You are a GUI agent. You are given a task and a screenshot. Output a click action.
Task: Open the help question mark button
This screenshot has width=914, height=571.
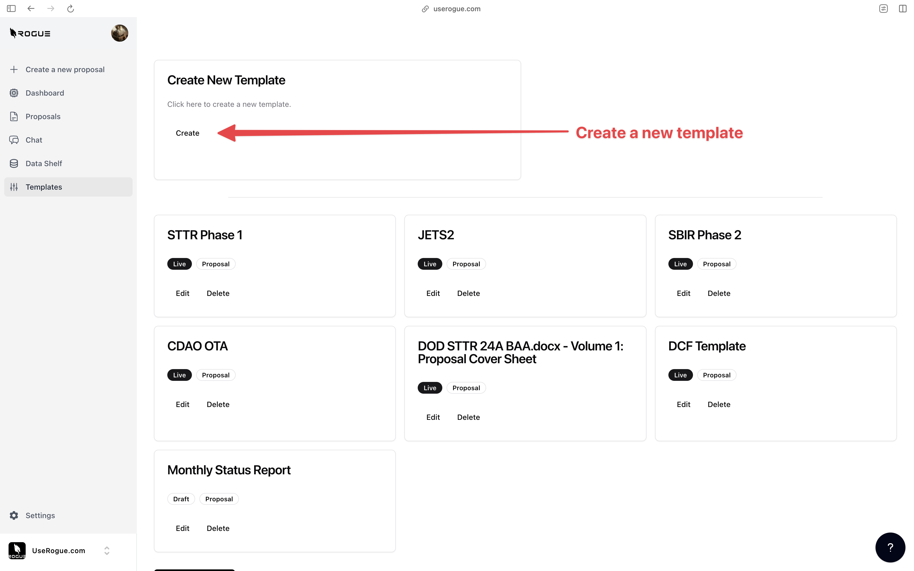(x=890, y=547)
